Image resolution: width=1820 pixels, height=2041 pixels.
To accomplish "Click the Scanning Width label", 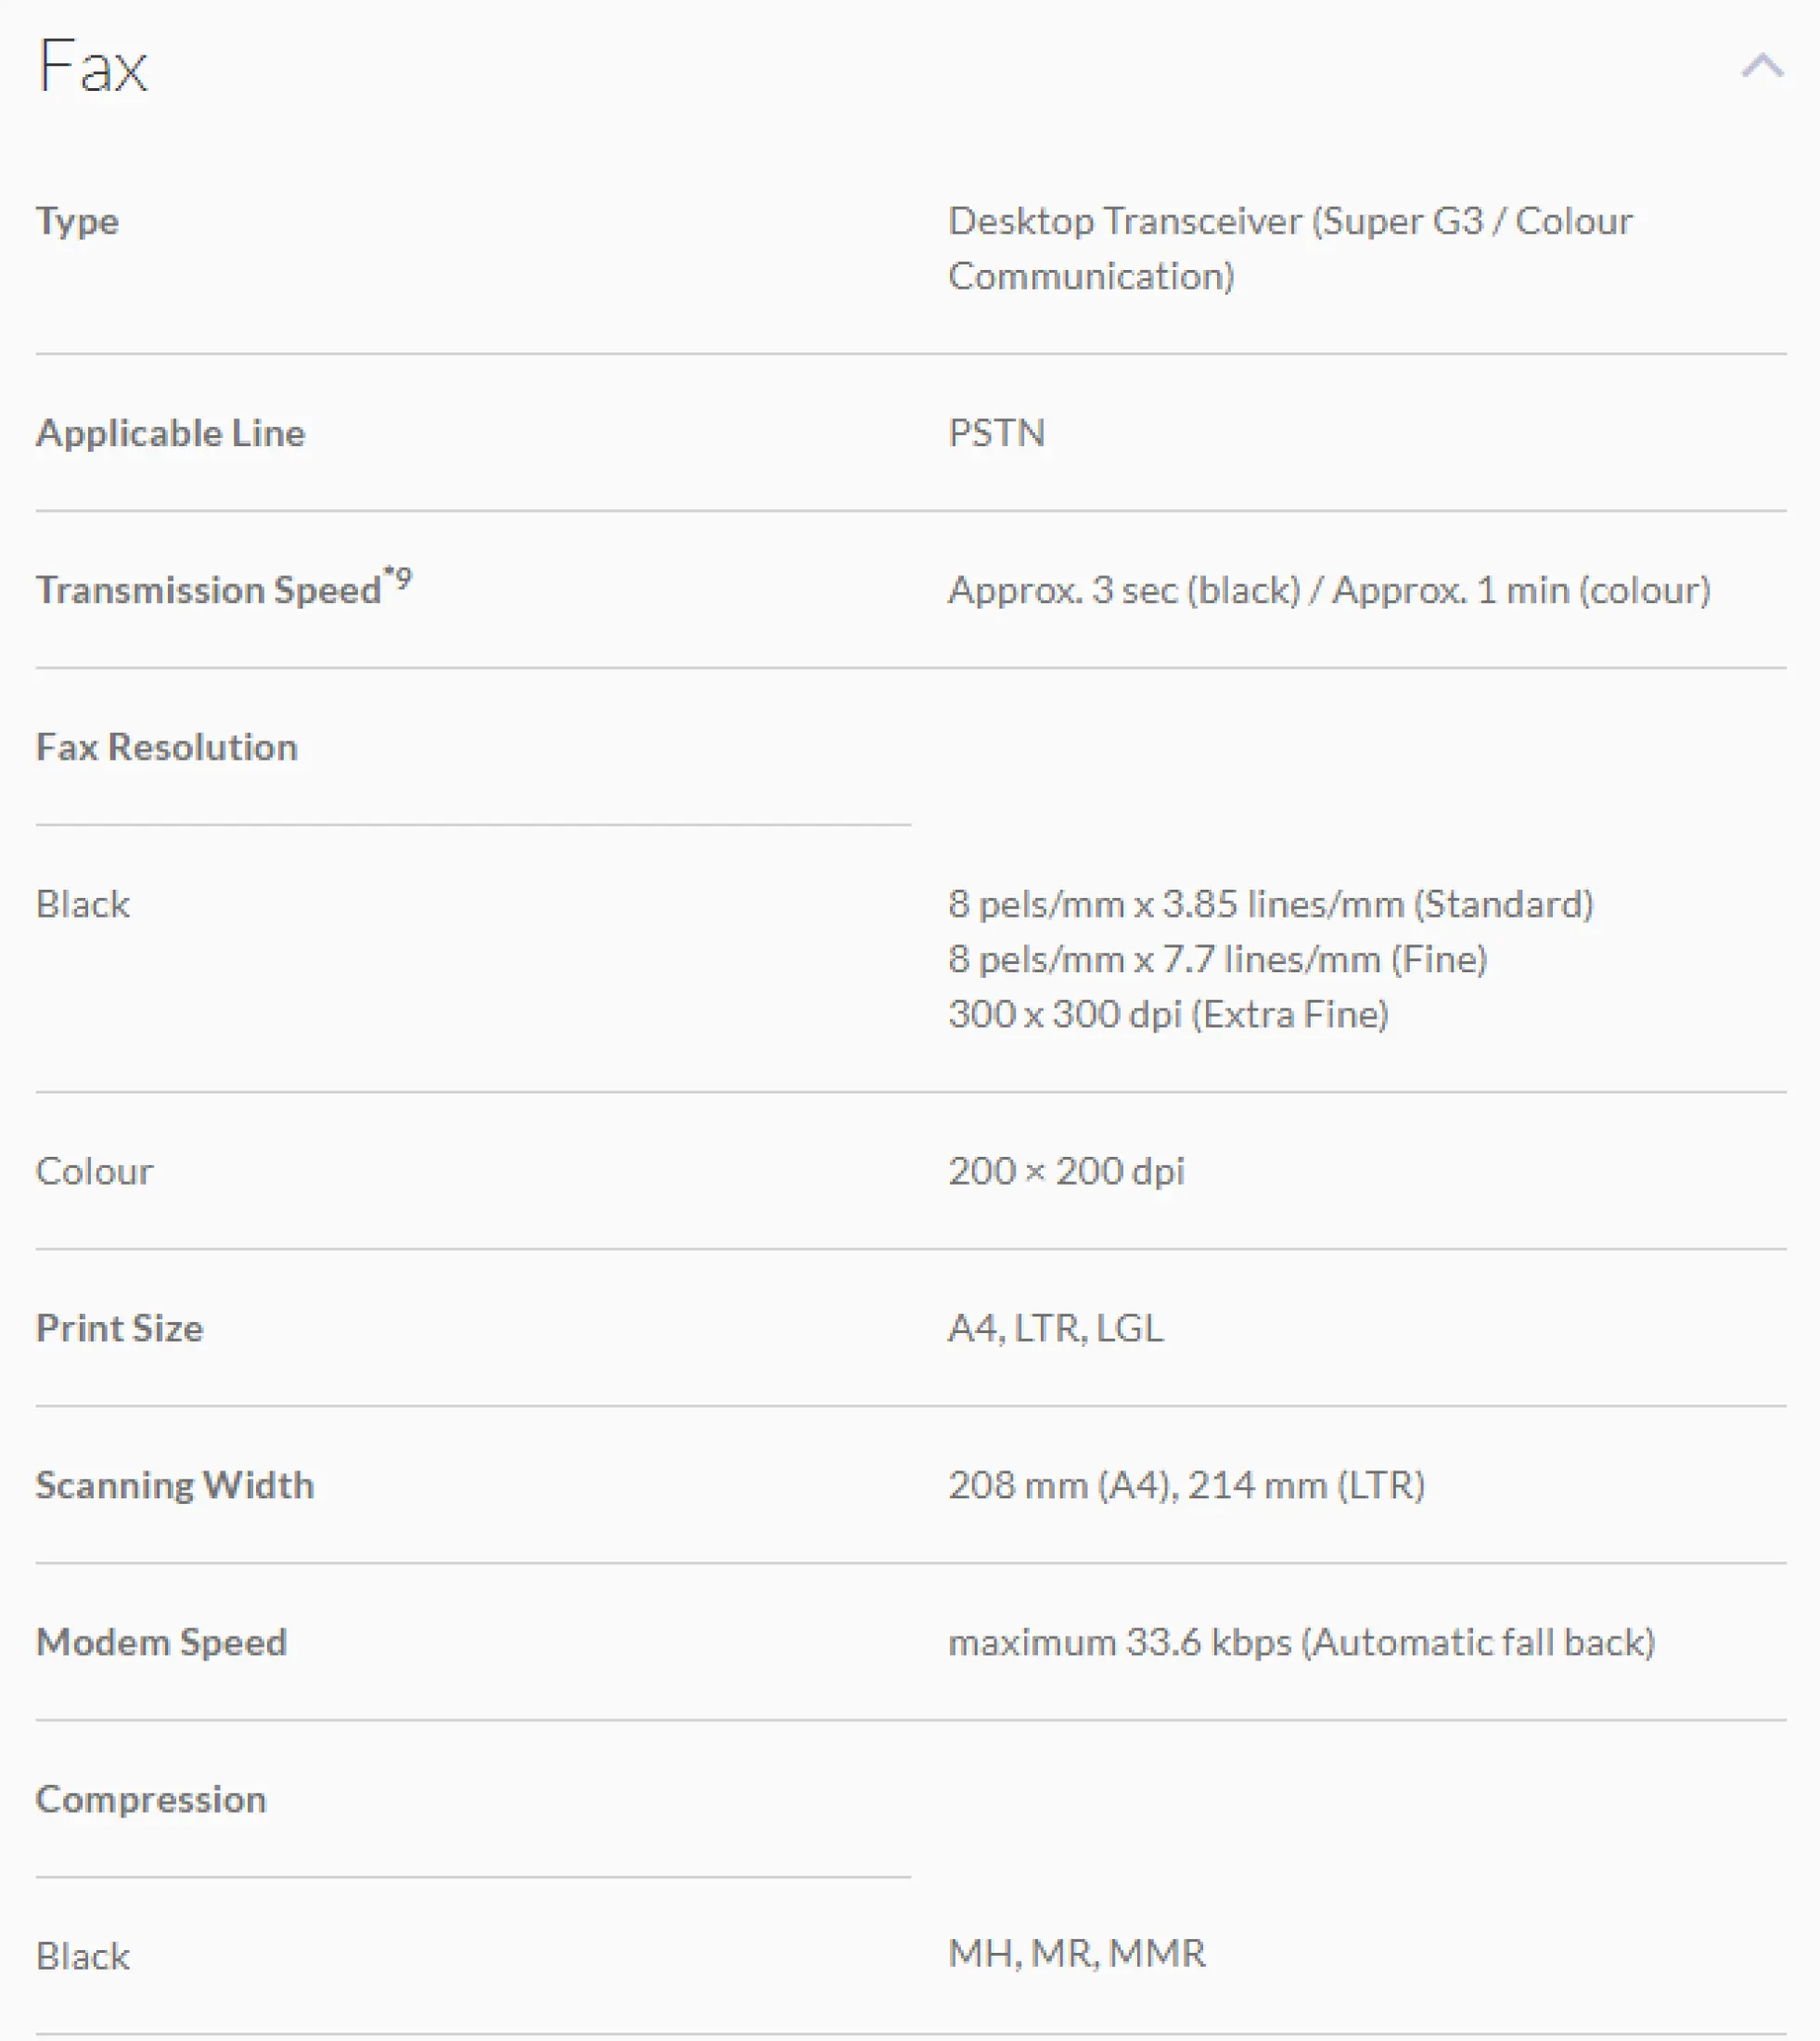I will tap(175, 1485).
